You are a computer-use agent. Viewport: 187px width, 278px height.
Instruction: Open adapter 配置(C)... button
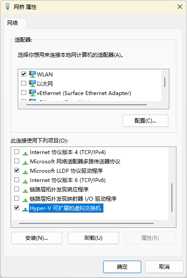(145, 121)
